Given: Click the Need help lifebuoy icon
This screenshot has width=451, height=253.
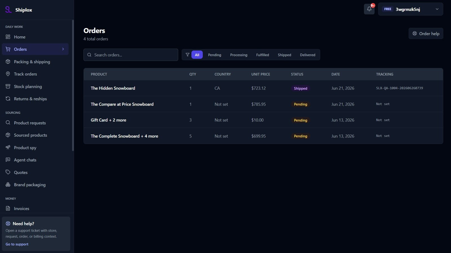Looking at the screenshot, I should point(8,223).
